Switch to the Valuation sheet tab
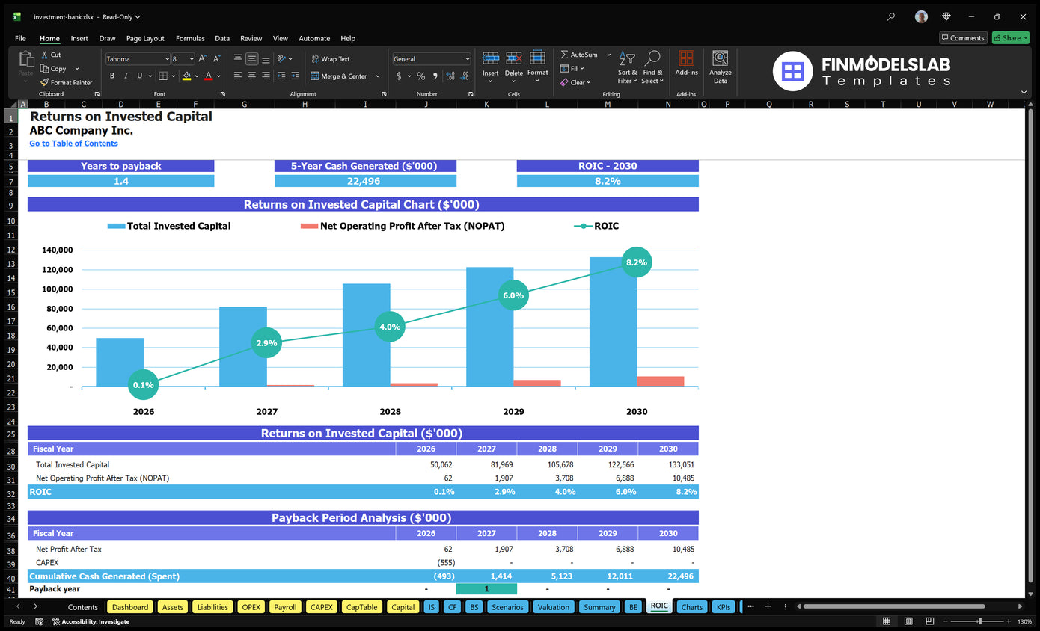The width and height of the screenshot is (1040, 631). tap(554, 607)
